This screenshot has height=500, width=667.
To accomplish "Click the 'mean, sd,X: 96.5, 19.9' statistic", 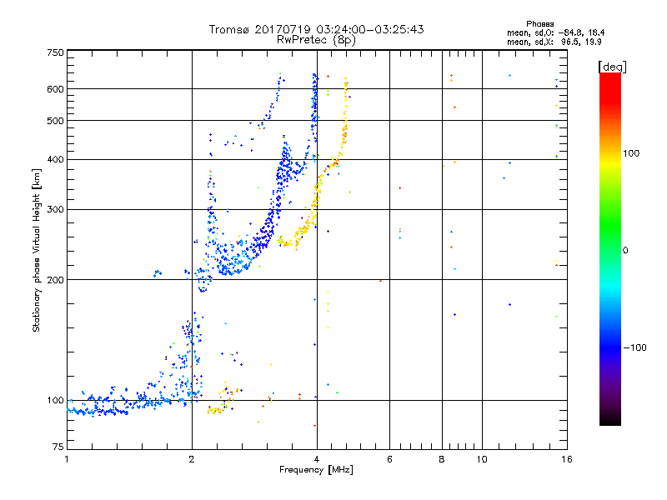I will click(x=554, y=42).
